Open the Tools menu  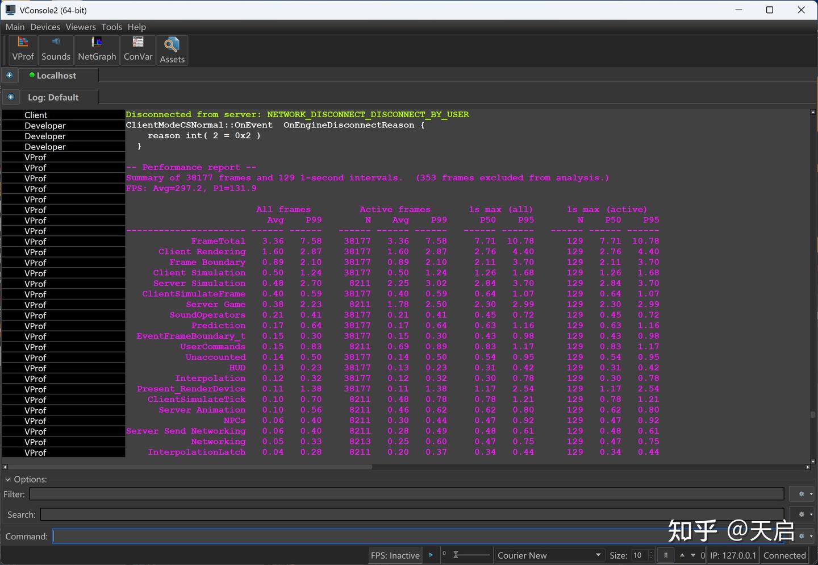112,27
